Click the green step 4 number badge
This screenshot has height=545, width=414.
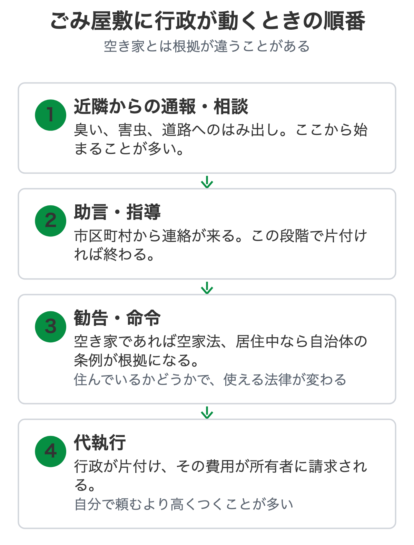(x=50, y=451)
